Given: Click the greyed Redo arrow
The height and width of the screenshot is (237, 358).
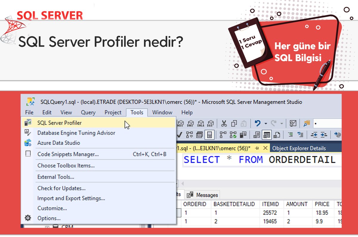Looking at the screenshot, I should (274, 123).
